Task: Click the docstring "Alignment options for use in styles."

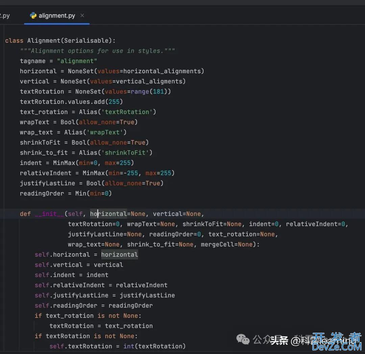Action: click(97, 50)
